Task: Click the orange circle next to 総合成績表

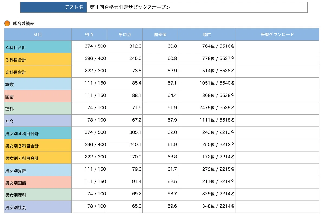Action: tap(7, 23)
